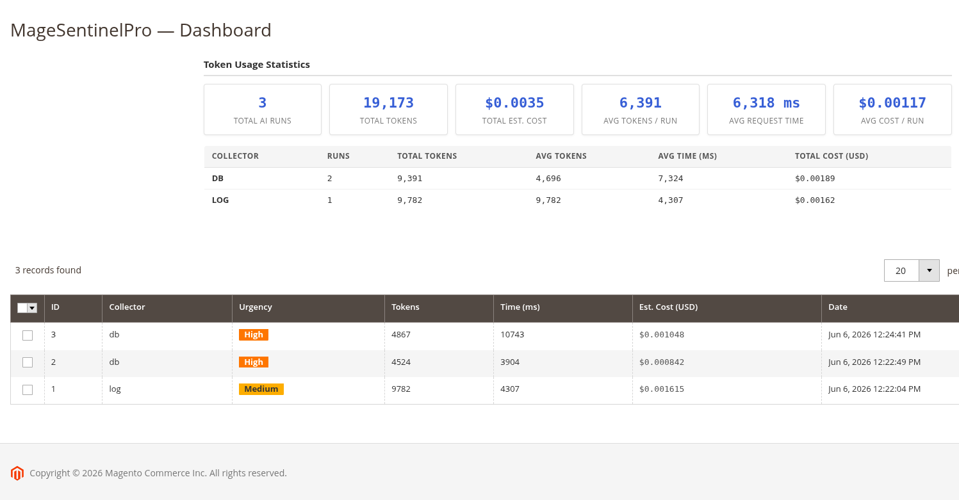This screenshot has height=500, width=959.
Task: Click DB avg time value 7,324
Action: 671,179
